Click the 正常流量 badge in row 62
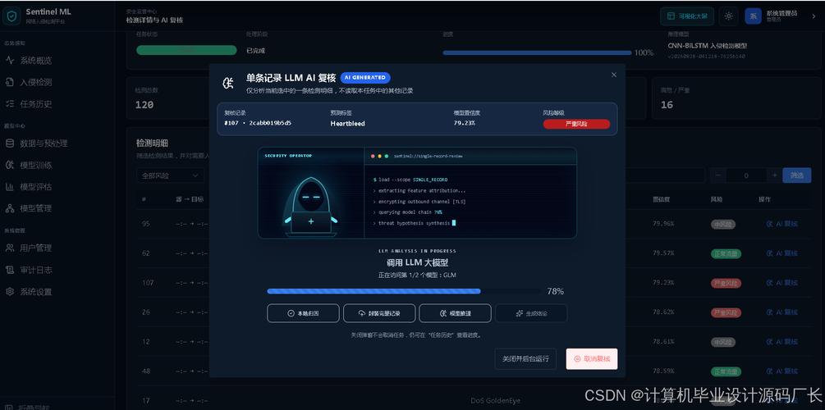 726,253
